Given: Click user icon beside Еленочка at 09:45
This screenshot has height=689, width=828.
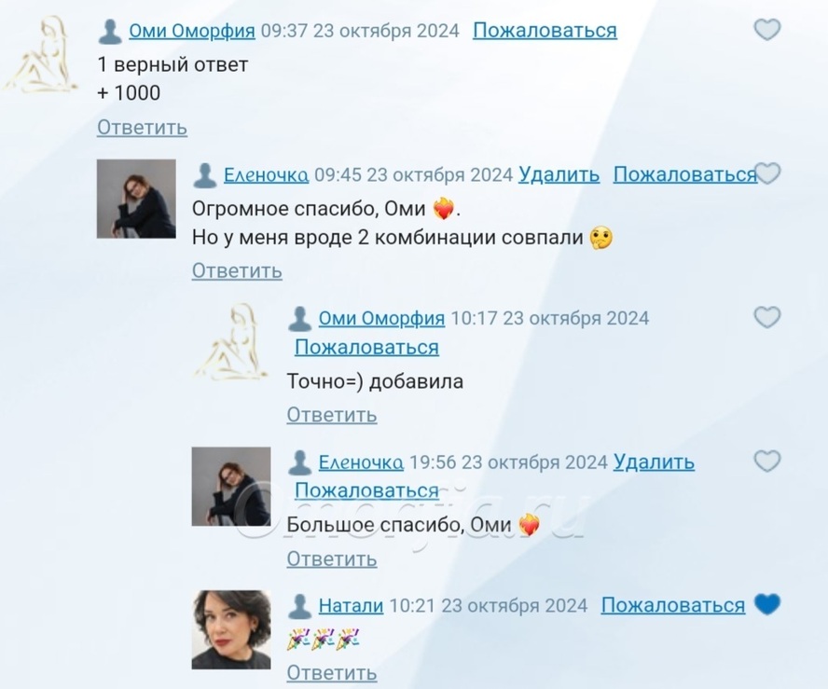Looking at the screenshot, I should click(205, 175).
